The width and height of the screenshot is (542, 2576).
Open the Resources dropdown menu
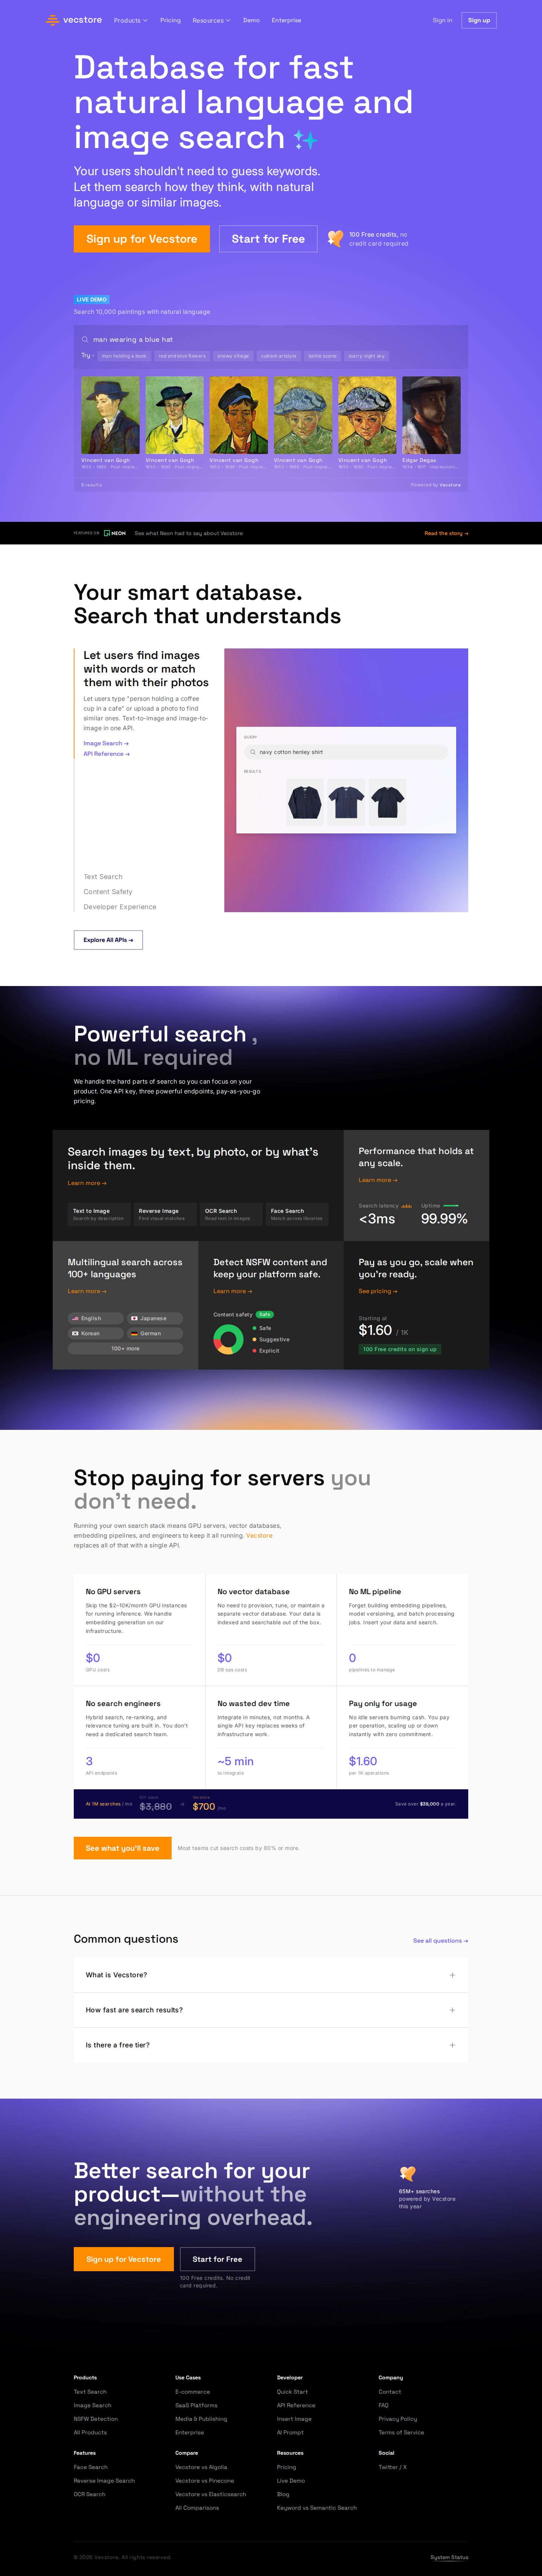coord(211,20)
